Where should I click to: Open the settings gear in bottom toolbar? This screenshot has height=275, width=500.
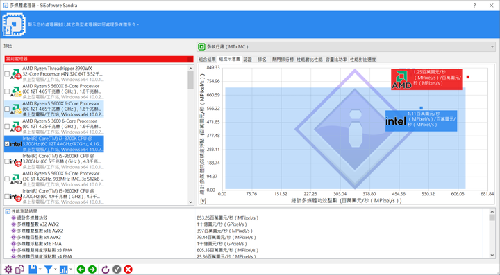(8, 269)
